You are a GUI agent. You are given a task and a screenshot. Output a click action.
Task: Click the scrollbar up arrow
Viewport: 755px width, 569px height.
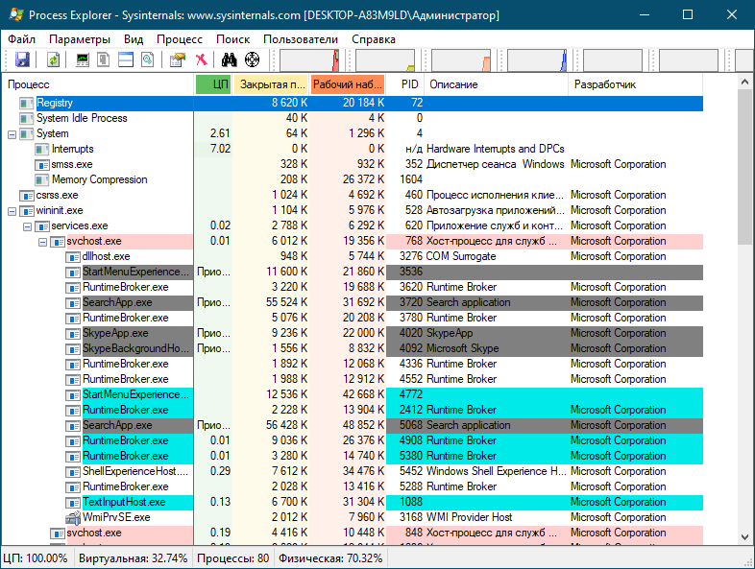[744, 83]
